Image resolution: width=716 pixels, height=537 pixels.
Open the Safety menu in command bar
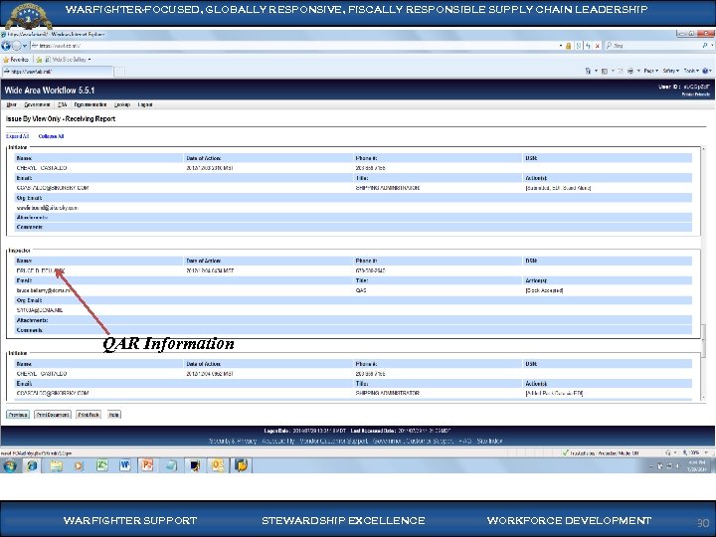671,71
